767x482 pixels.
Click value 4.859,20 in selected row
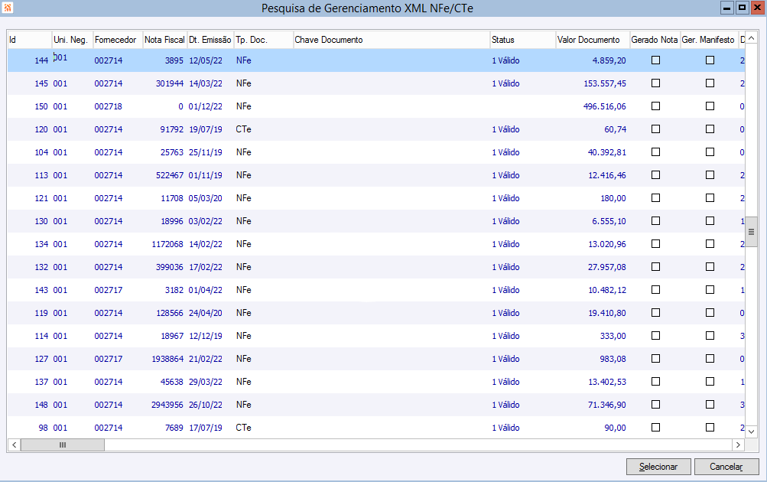[x=609, y=60]
